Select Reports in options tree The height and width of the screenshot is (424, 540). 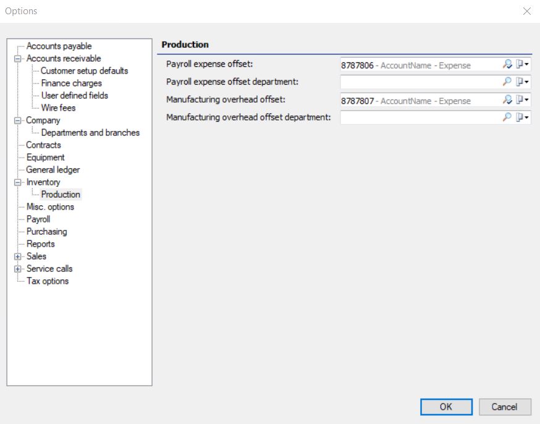pyautogui.click(x=40, y=244)
